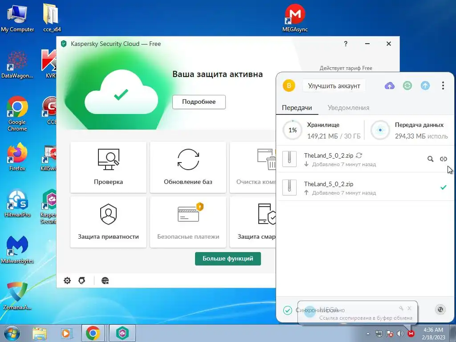
Task: Click Хранилище storage text
Action: click(323, 125)
